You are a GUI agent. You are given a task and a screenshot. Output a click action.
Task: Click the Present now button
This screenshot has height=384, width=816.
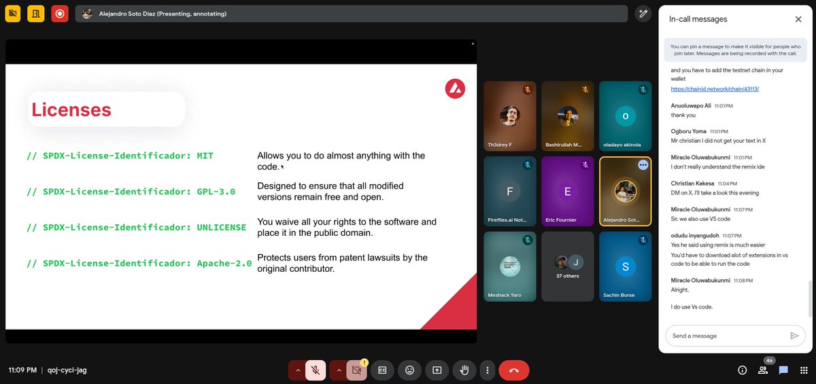click(437, 370)
